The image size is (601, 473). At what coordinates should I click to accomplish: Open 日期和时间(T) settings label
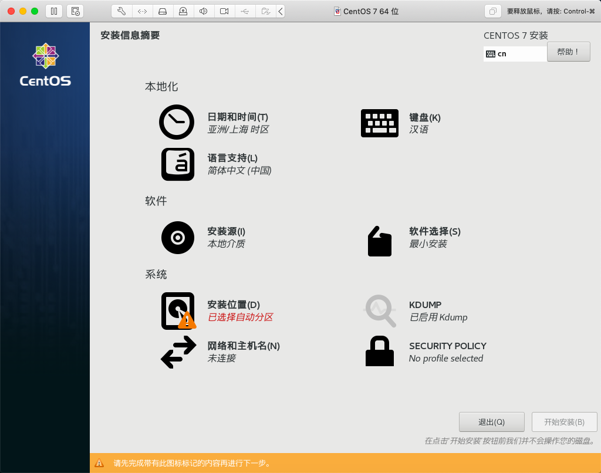(x=238, y=117)
